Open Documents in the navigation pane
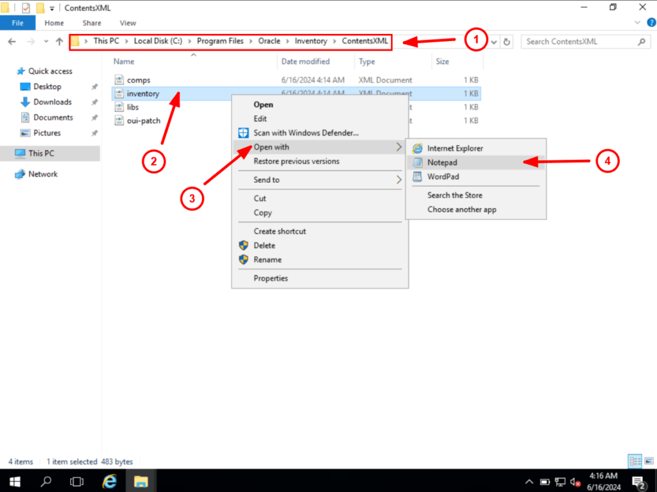Screen dimensions: 657x492 [x=46, y=118]
